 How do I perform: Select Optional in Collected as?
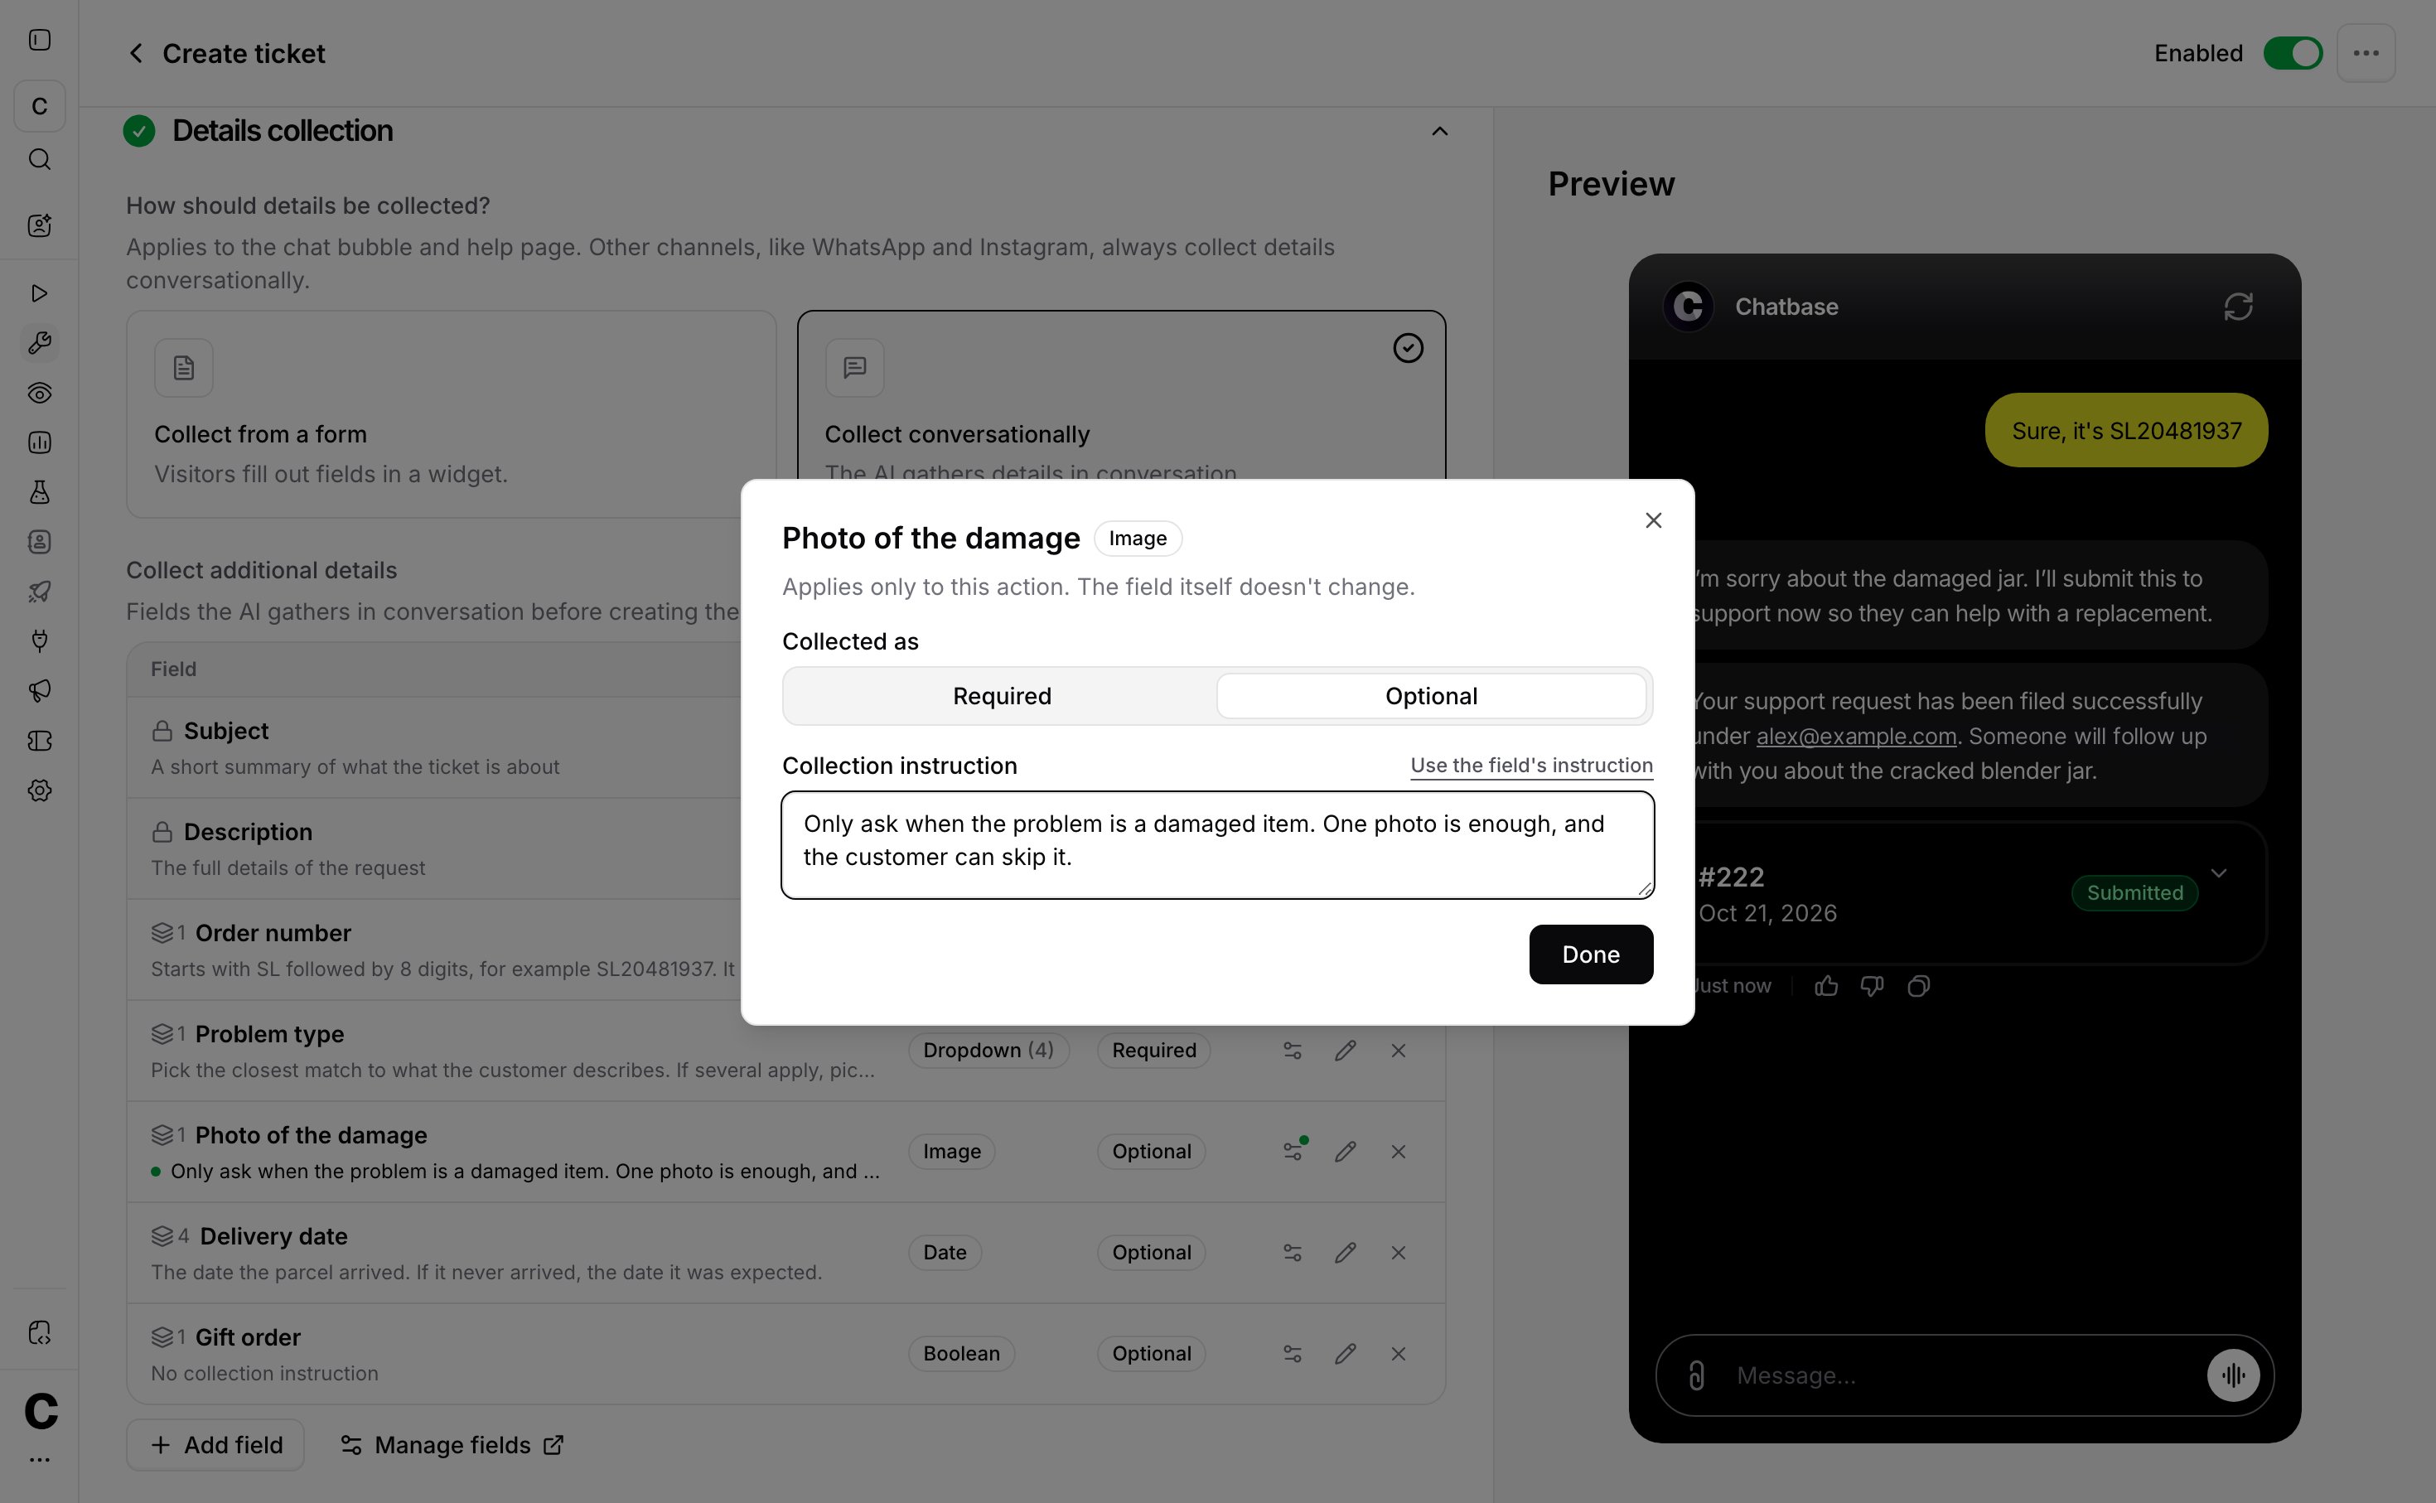point(1430,696)
